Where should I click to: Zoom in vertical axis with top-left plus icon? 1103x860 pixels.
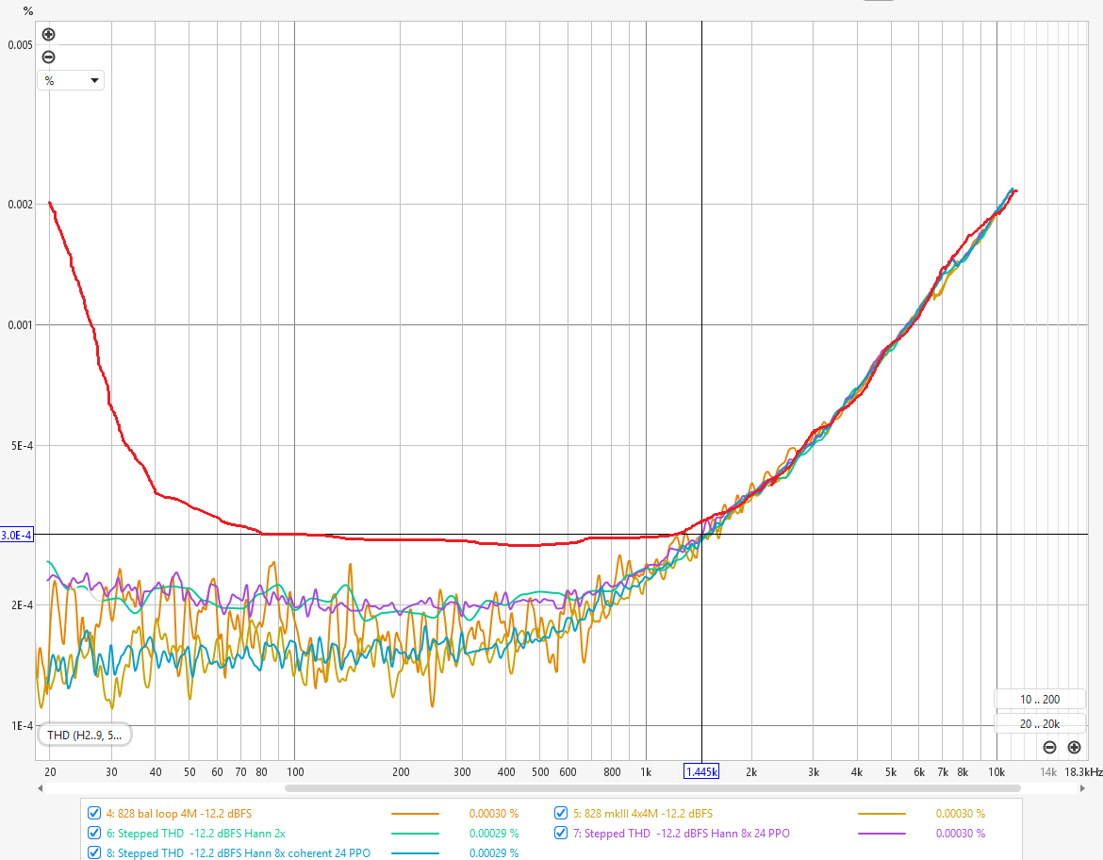[x=48, y=35]
